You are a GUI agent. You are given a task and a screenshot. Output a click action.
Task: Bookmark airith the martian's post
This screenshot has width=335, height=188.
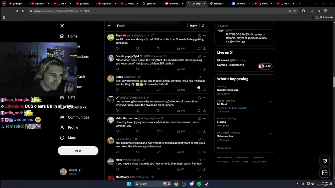pos(199,131)
